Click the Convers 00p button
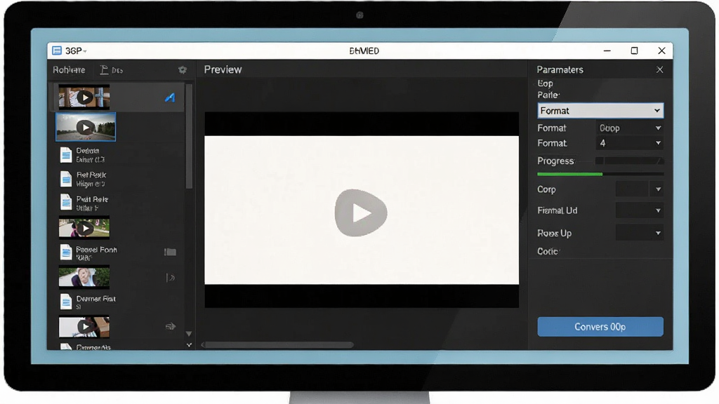This screenshot has height=404, width=719. pyautogui.click(x=600, y=327)
